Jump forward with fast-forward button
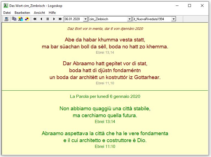Image resolution: width=211 pixels, height=157 pixels. click(x=60, y=19)
